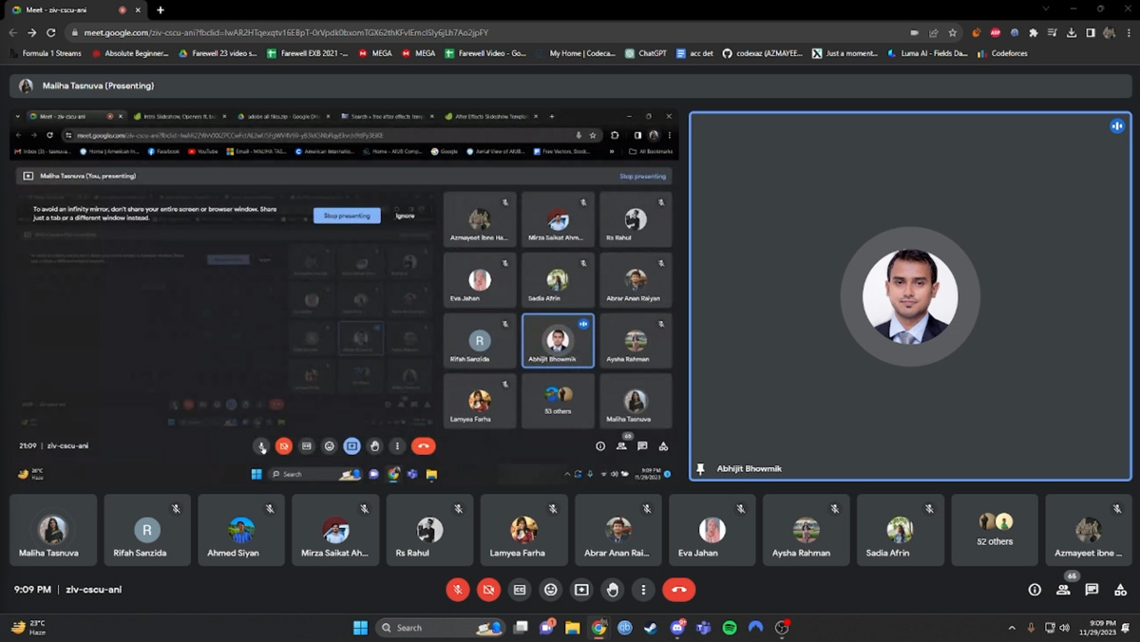Open emoji reactions in the bottom call toolbar
1140x642 pixels.
pyautogui.click(x=550, y=590)
